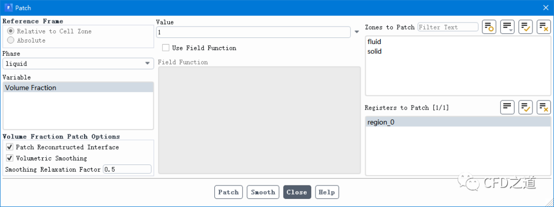The image size is (554, 207).
Task: Select Volume Fraction in the Variable list
Action: [31, 88]
